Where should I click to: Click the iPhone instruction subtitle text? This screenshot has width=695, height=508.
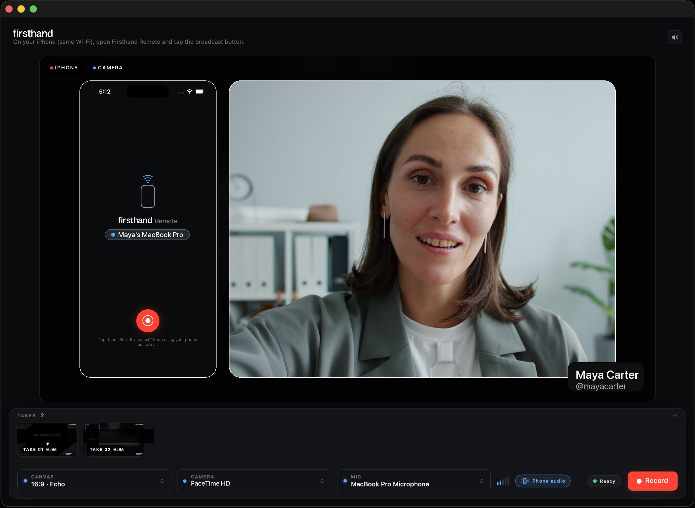(129, 42)
